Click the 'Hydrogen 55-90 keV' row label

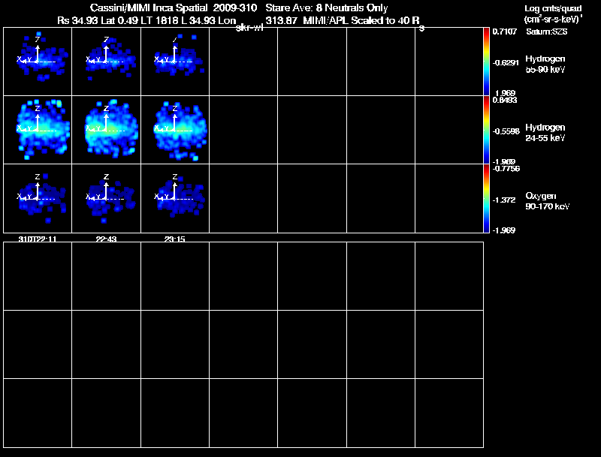point(545,64)
